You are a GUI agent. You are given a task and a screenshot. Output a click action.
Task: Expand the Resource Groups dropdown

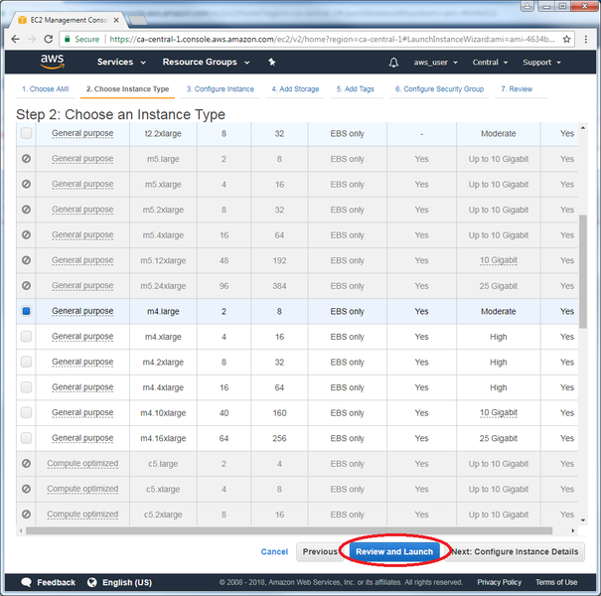coord(206,63)
